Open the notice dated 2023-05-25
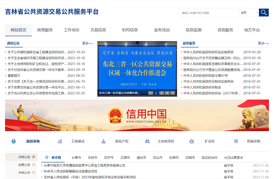The width and height of the screenshot is (274, 179). click(x=37, y=93)
